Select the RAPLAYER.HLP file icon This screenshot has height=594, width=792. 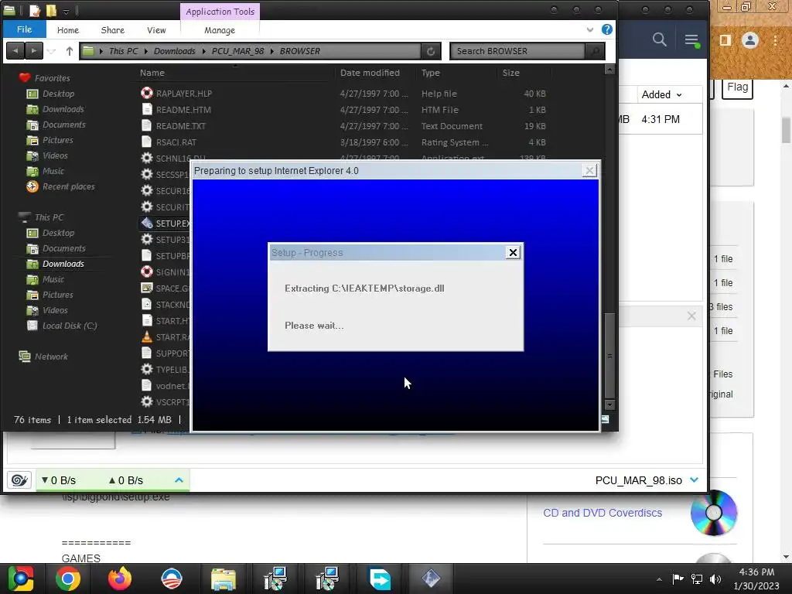(x=146, y=93)
